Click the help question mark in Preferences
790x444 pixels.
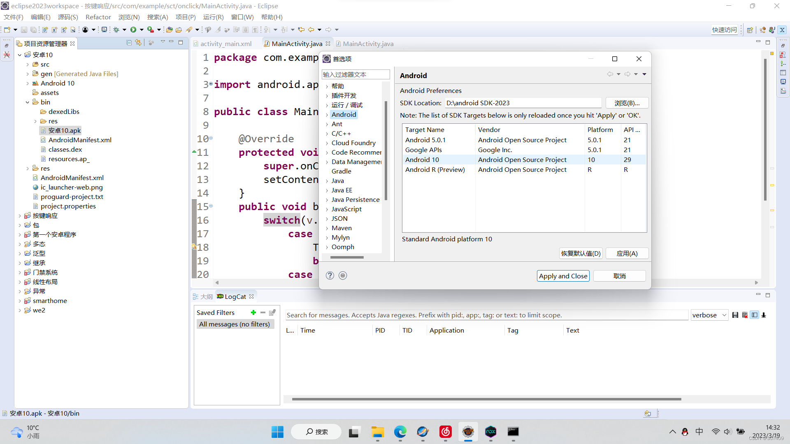[x=330, y=275]
